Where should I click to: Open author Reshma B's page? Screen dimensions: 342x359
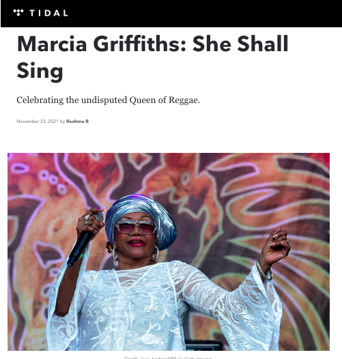[77, 121]
